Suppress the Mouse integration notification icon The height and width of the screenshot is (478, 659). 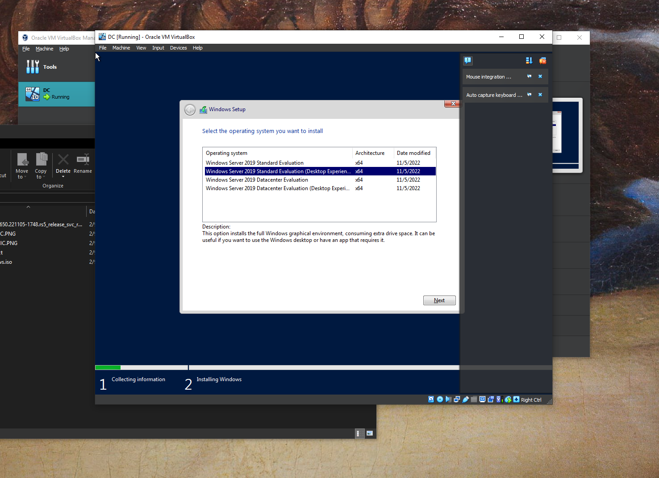point(529,76)
